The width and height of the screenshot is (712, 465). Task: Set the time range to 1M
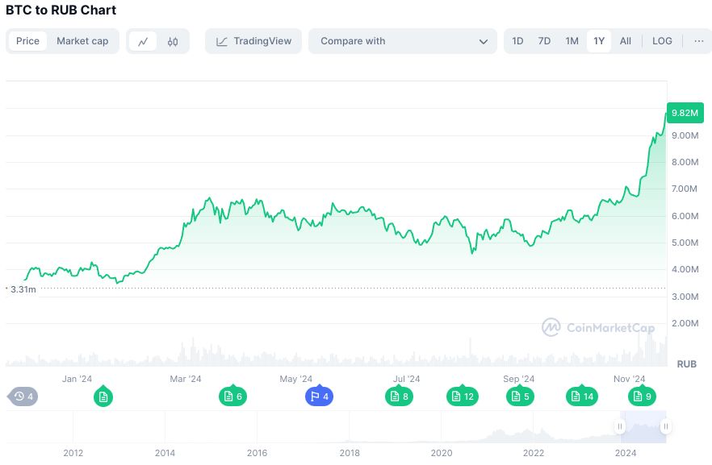point(572,41)
